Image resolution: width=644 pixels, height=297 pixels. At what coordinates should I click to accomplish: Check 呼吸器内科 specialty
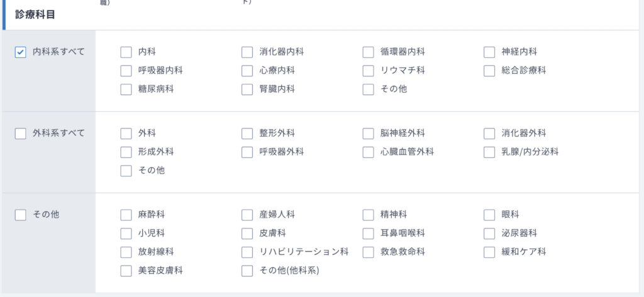pos(126,71)
